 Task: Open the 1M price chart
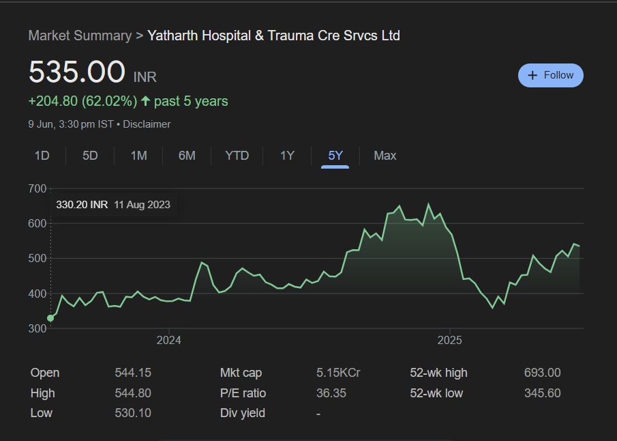click(x=138, y=156)
